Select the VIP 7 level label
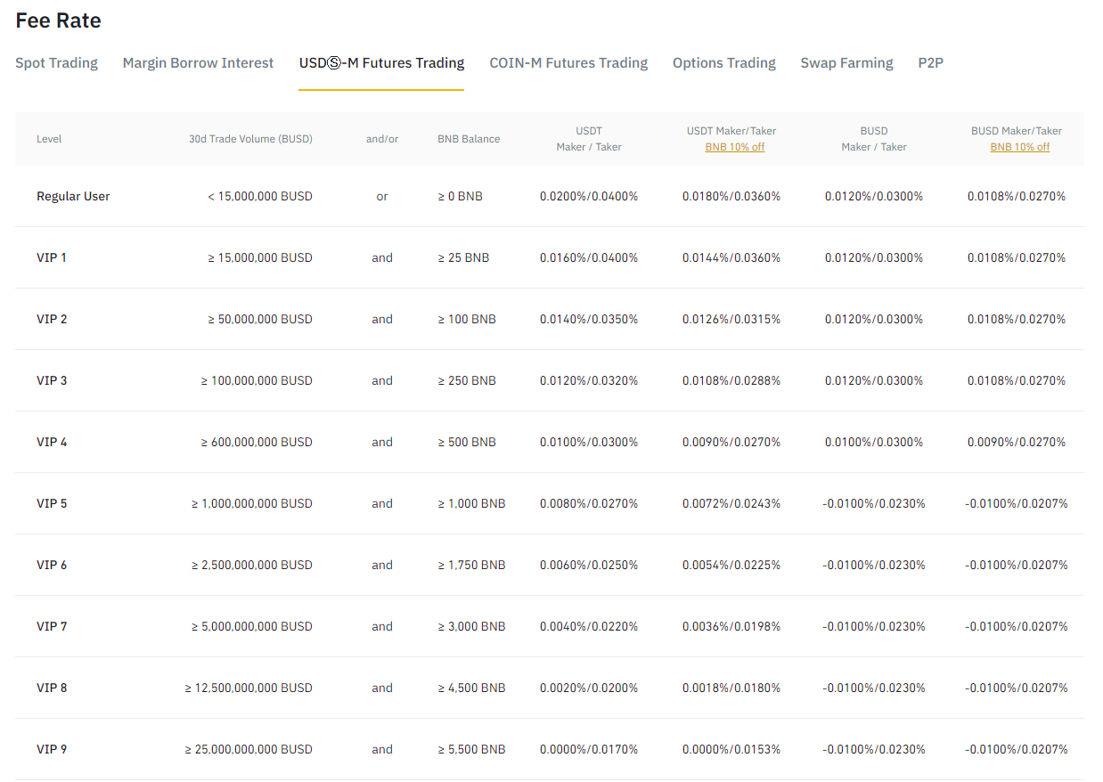 click(x=52, y=626)
